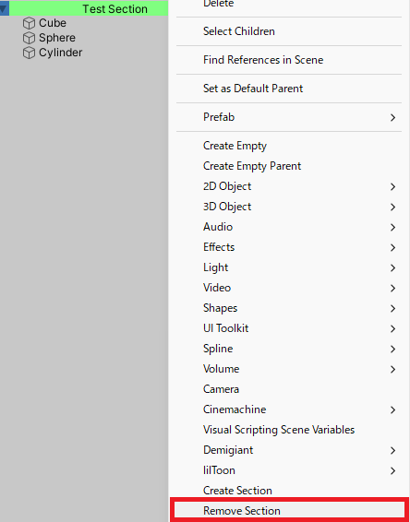Collapse the Test Section foldout triangle
Screen dimensions: 410x522
(4, 8)
